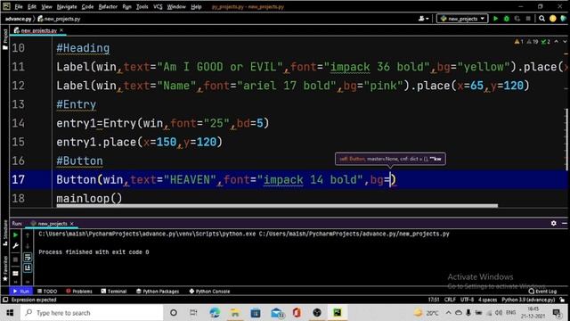The image size is (570, 321).
Task: Click the Run panel stop square button
Action: click(x=15, y=259)
